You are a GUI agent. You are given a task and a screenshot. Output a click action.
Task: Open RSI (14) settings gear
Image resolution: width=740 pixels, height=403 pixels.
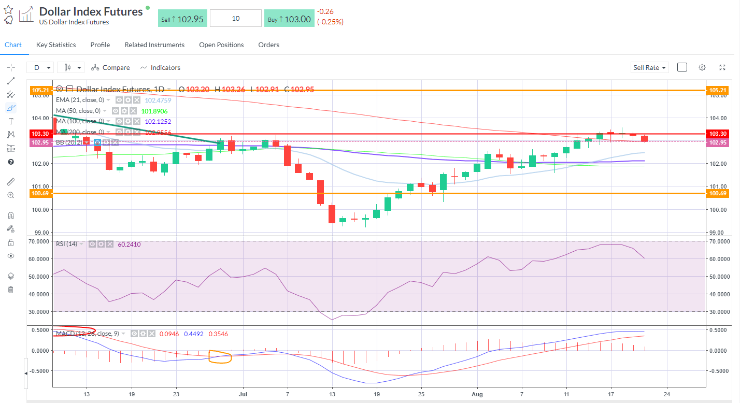[x=101, y=244]
